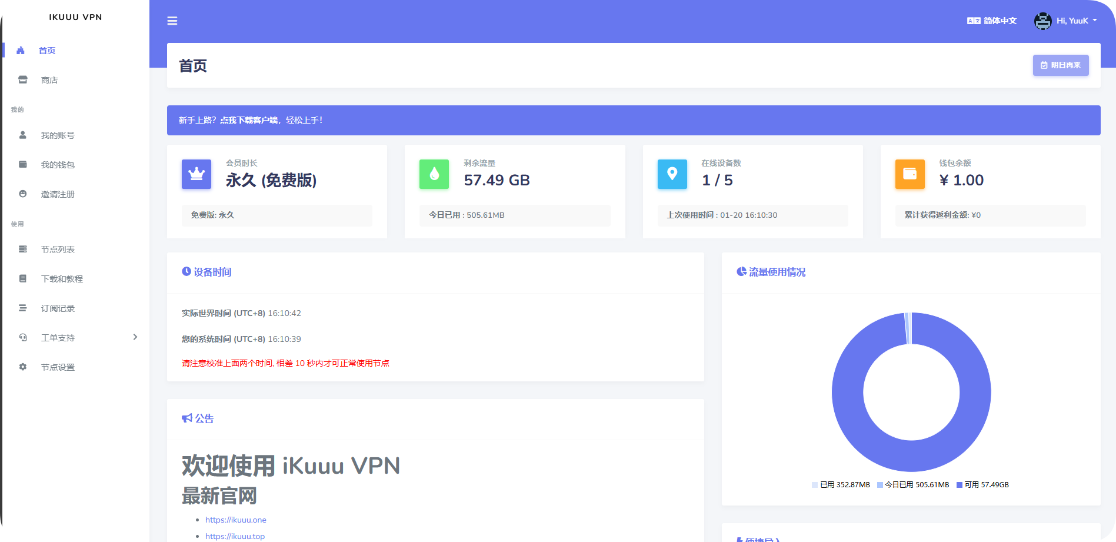Click the pie chart icon beside 流量使用情况

click(741, 271)
